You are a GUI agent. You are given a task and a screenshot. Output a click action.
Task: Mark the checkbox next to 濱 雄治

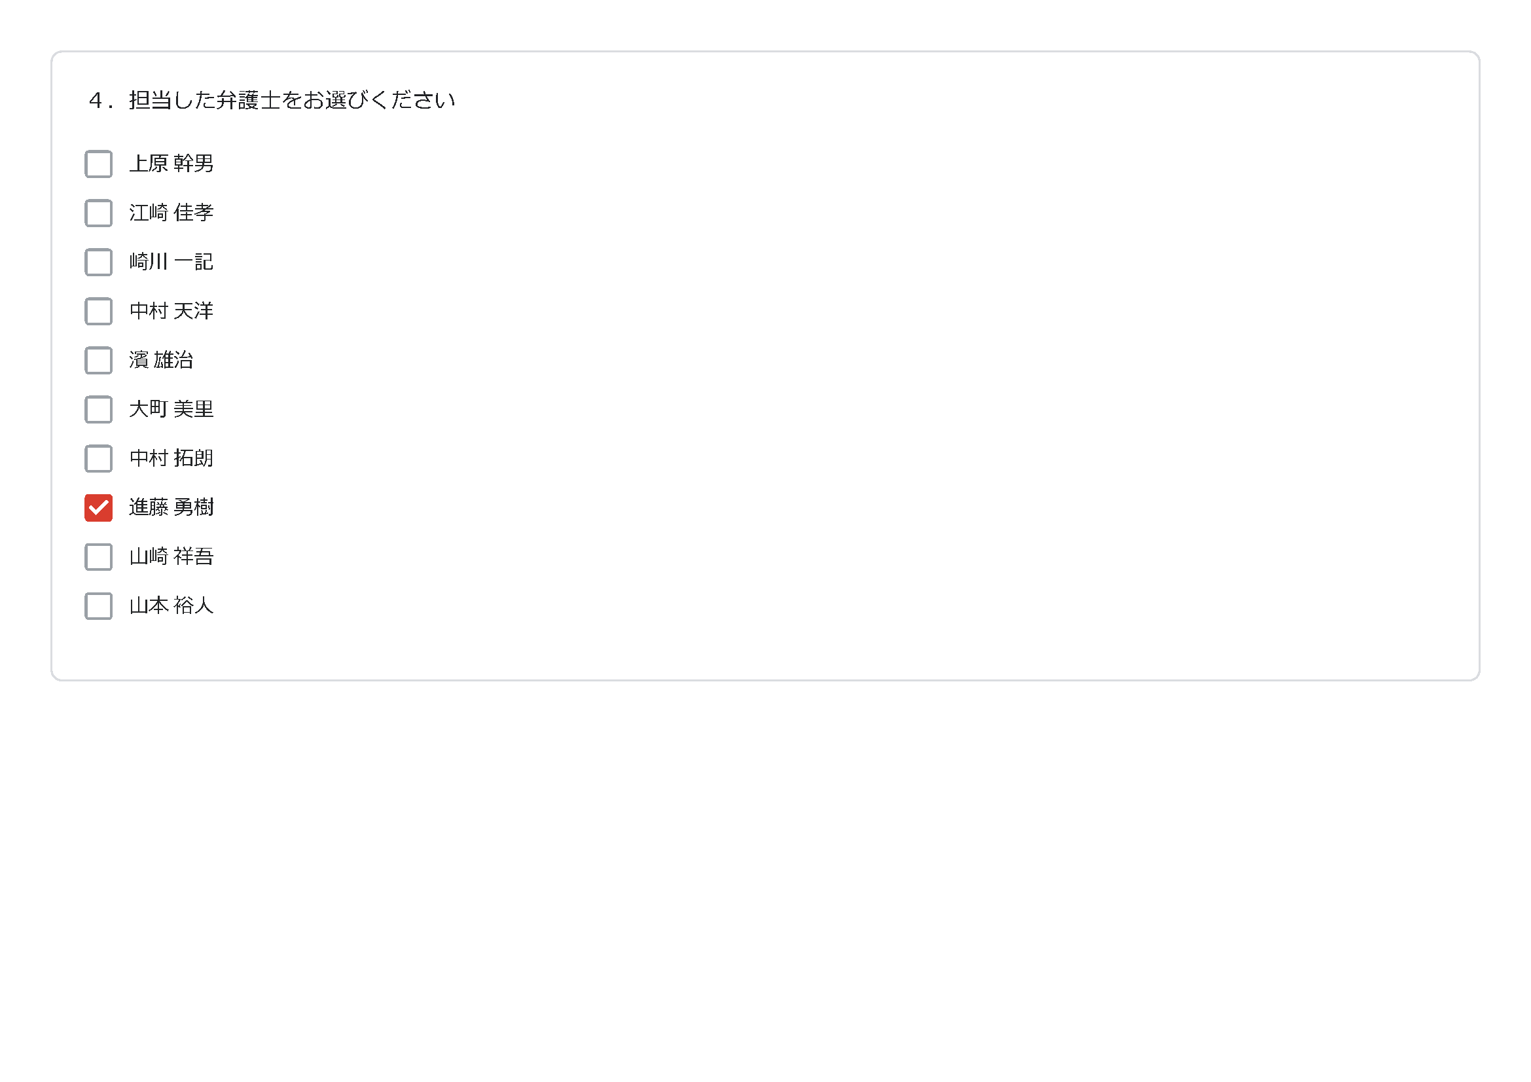[99, 361]
